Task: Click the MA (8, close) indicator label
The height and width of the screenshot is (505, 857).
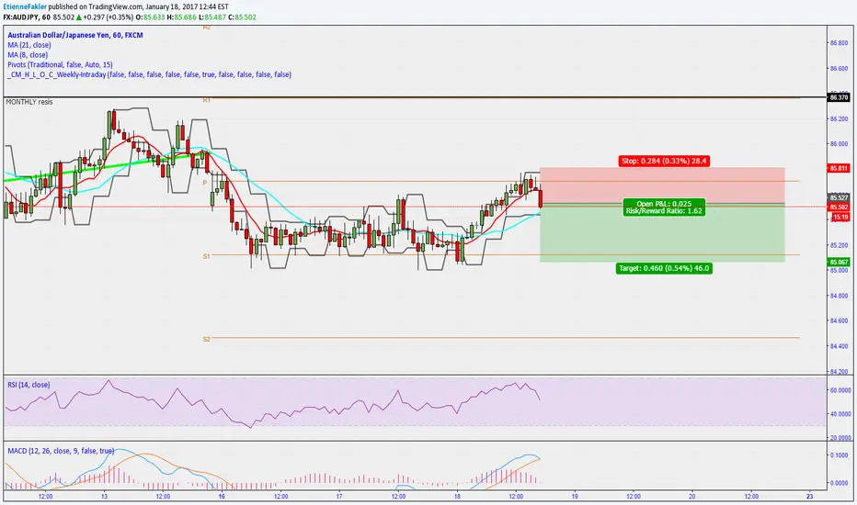Action: tap(28, 54)
